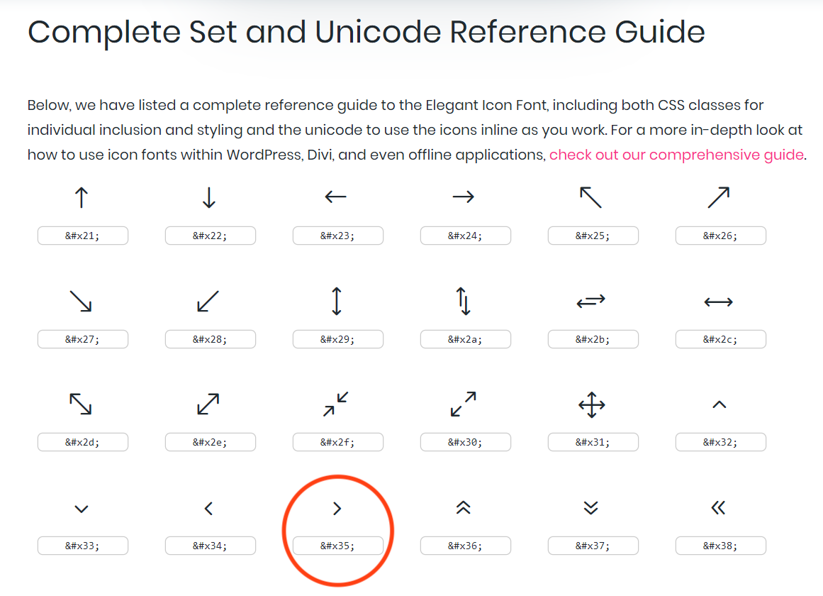Viewport: 823px width, 596px height.
Task: Click the up-down opposing arrows icon
Action: 464,301
